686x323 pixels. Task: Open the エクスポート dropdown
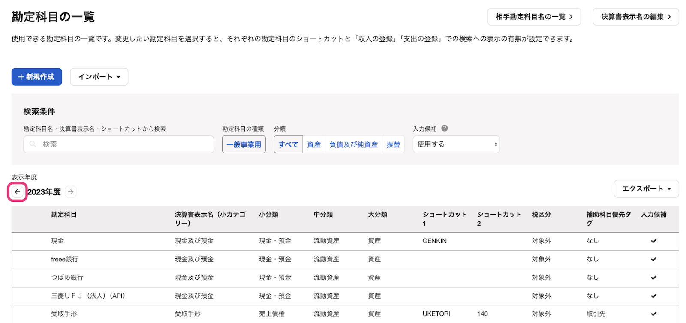pyautogui.click(x=646, y=189)
